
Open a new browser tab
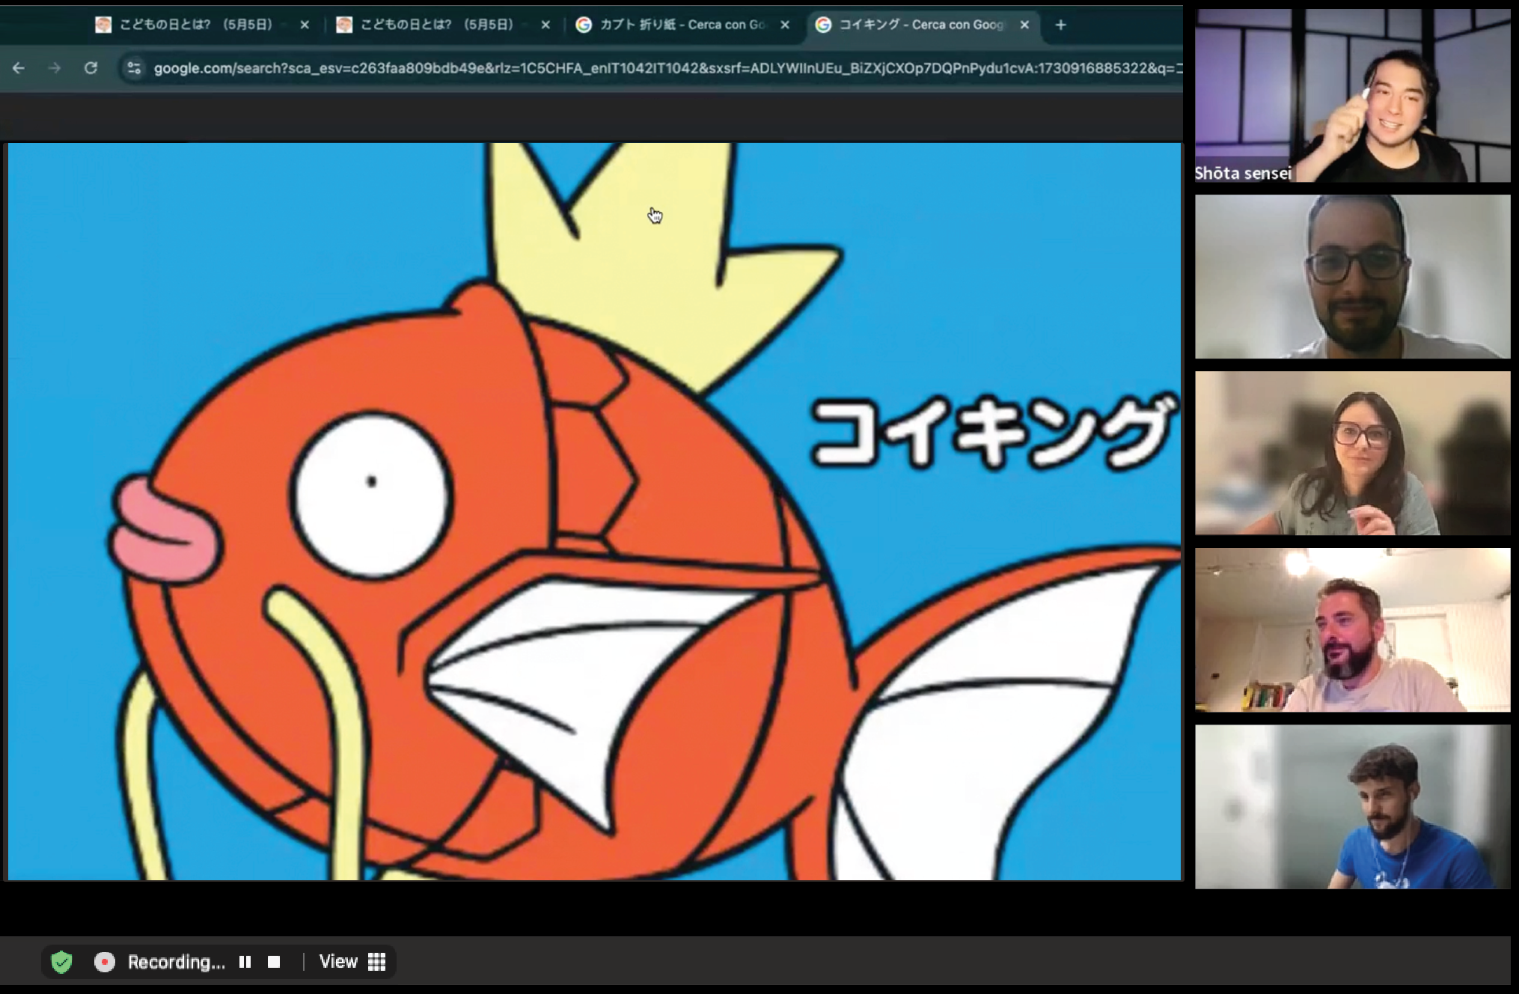[1060, 25]
